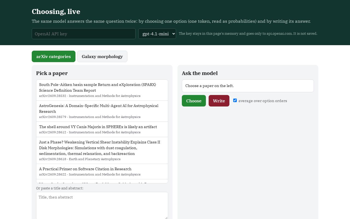Image resolution: width=350 pixels, height=219 pixels.
Task: Open the Galaxy morphology tab
Action: pos(102,56)
